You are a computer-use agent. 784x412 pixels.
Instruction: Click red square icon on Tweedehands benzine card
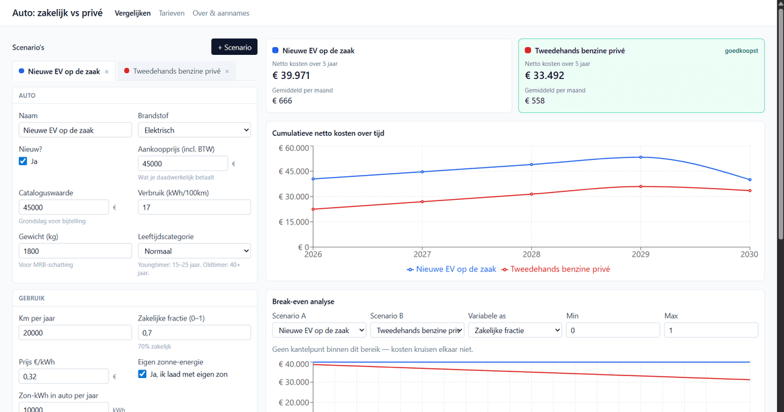point(528,50)
